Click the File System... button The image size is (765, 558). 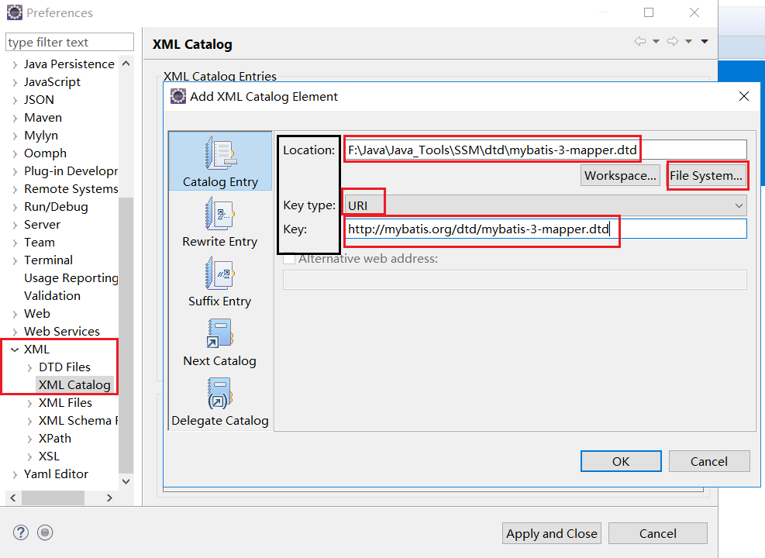[x=706, y=176]
